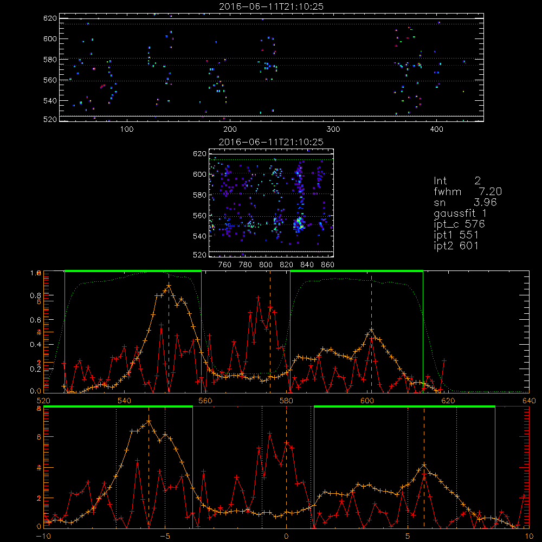Select the "840" x-axis label of the middle plot
The image size is (542, 542).
[x=307, y=265]
